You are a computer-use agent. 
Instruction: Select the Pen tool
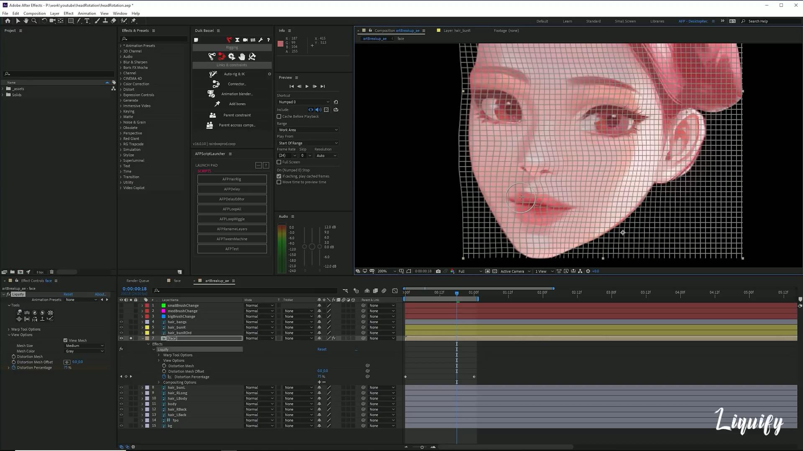click(x=79, y=21)
